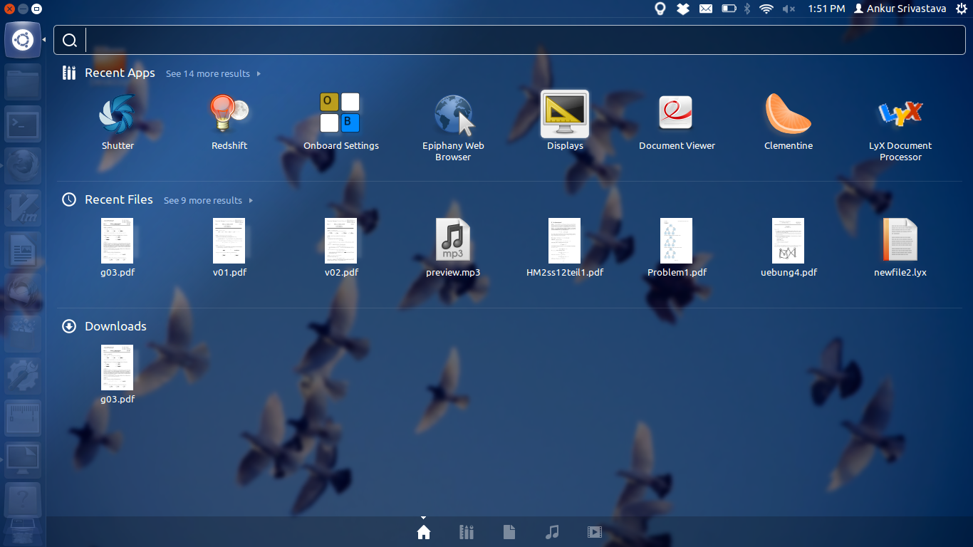973x547 pixels.
Task: Close the Dash with the red button
Action: click(x=9, y=9)
